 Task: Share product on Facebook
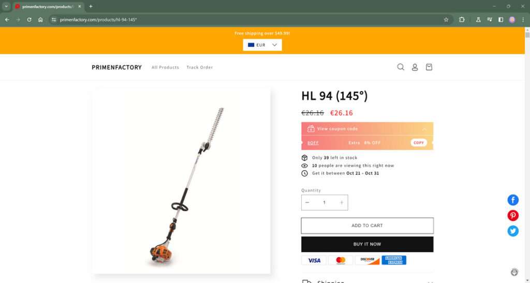(513, 200)
